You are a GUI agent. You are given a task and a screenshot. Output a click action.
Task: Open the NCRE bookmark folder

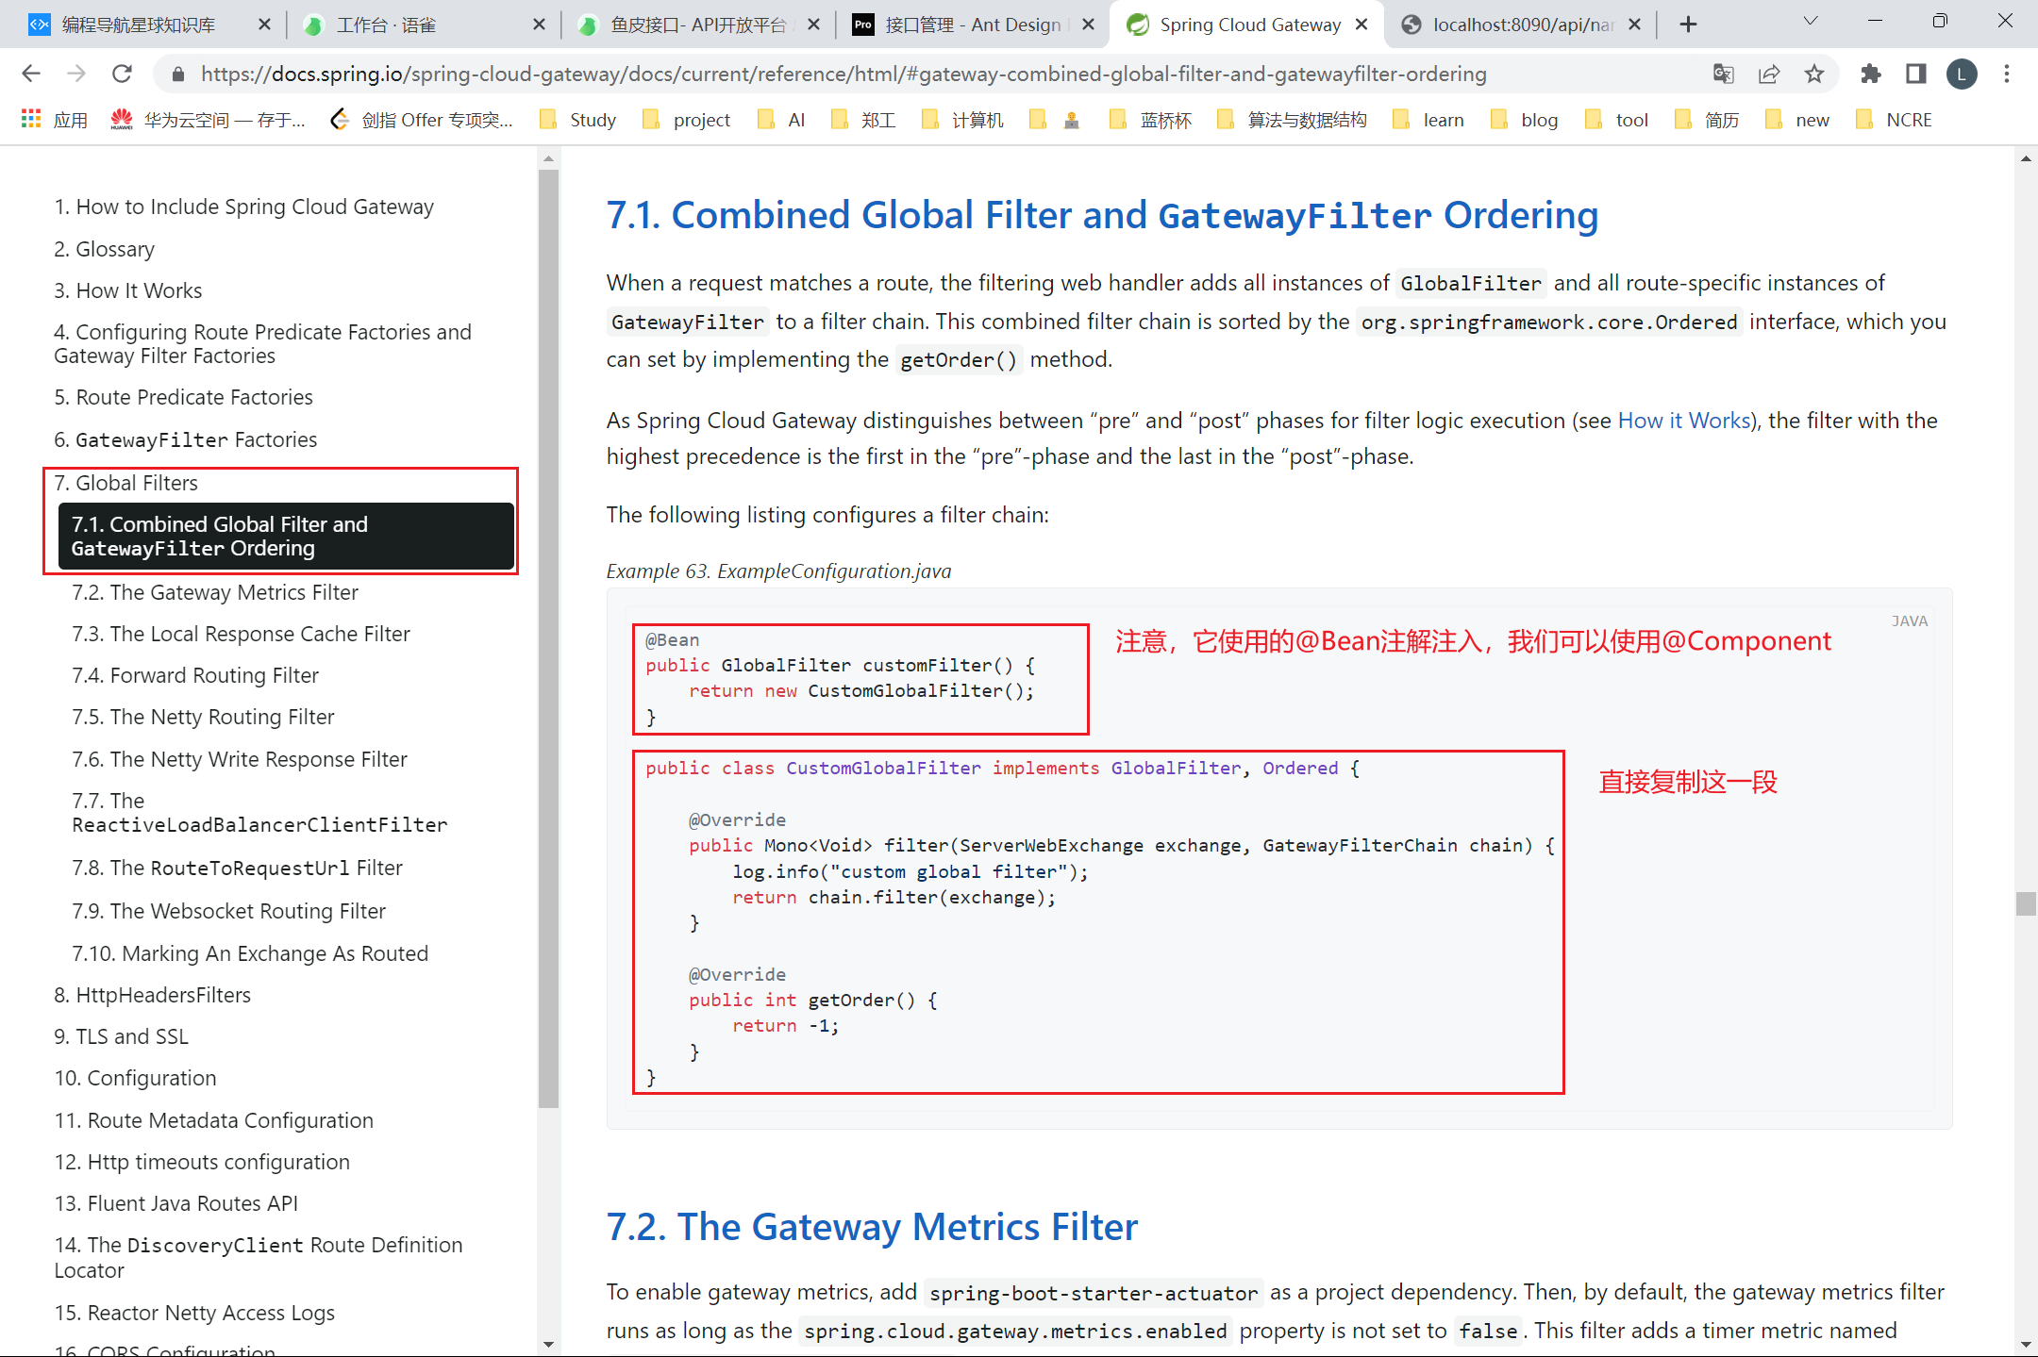pos(1894,120)
